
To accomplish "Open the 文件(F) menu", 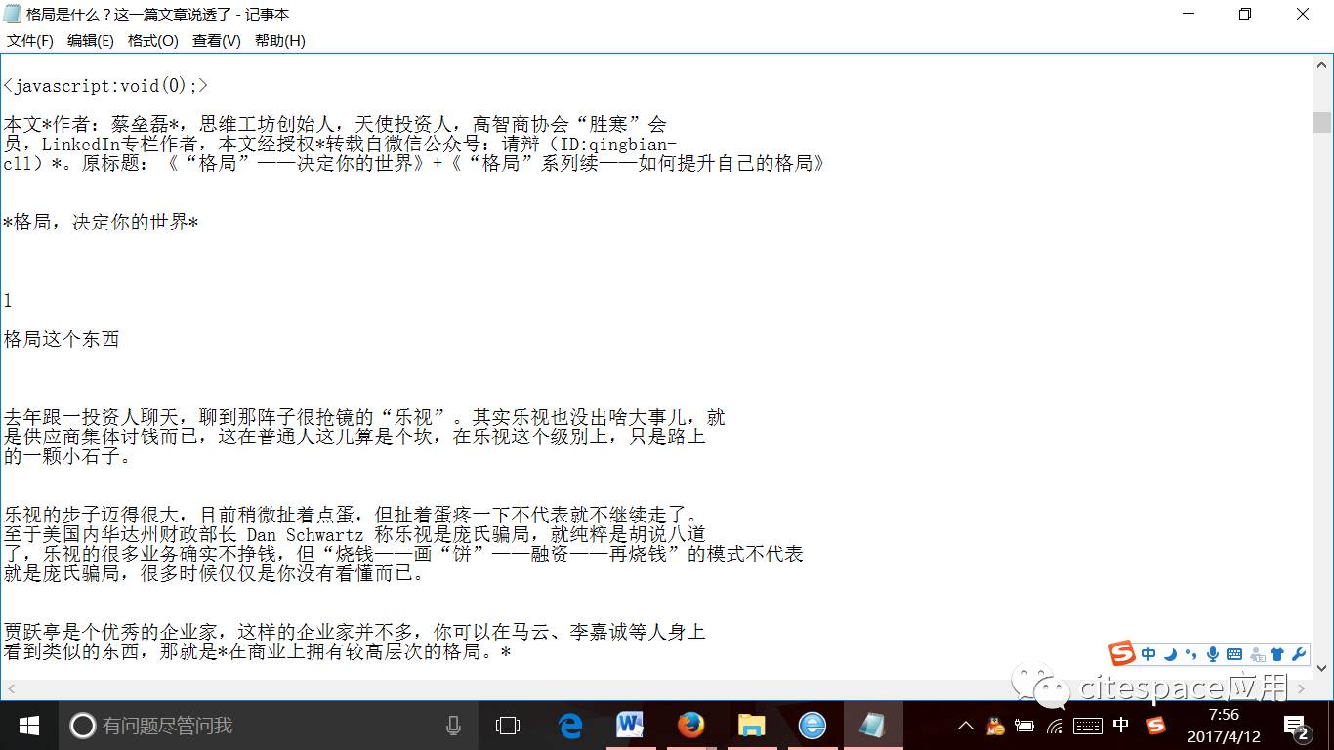I will pyautogui.click(x=30, y=40).
